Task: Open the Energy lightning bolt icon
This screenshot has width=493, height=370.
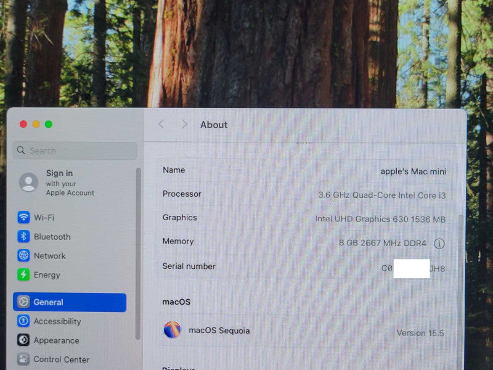Action: pyautogui.click(x=23, y=274)
